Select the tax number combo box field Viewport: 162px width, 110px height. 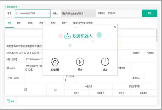pos(33,13)
